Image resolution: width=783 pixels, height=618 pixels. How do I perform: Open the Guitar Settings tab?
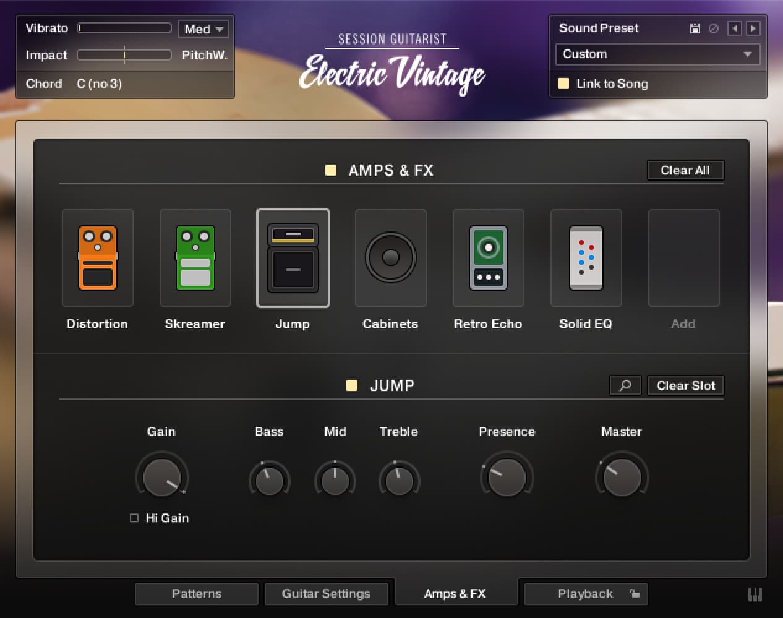327,594
